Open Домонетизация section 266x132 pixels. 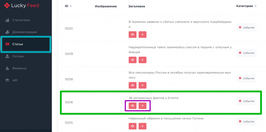pos(21,32)
